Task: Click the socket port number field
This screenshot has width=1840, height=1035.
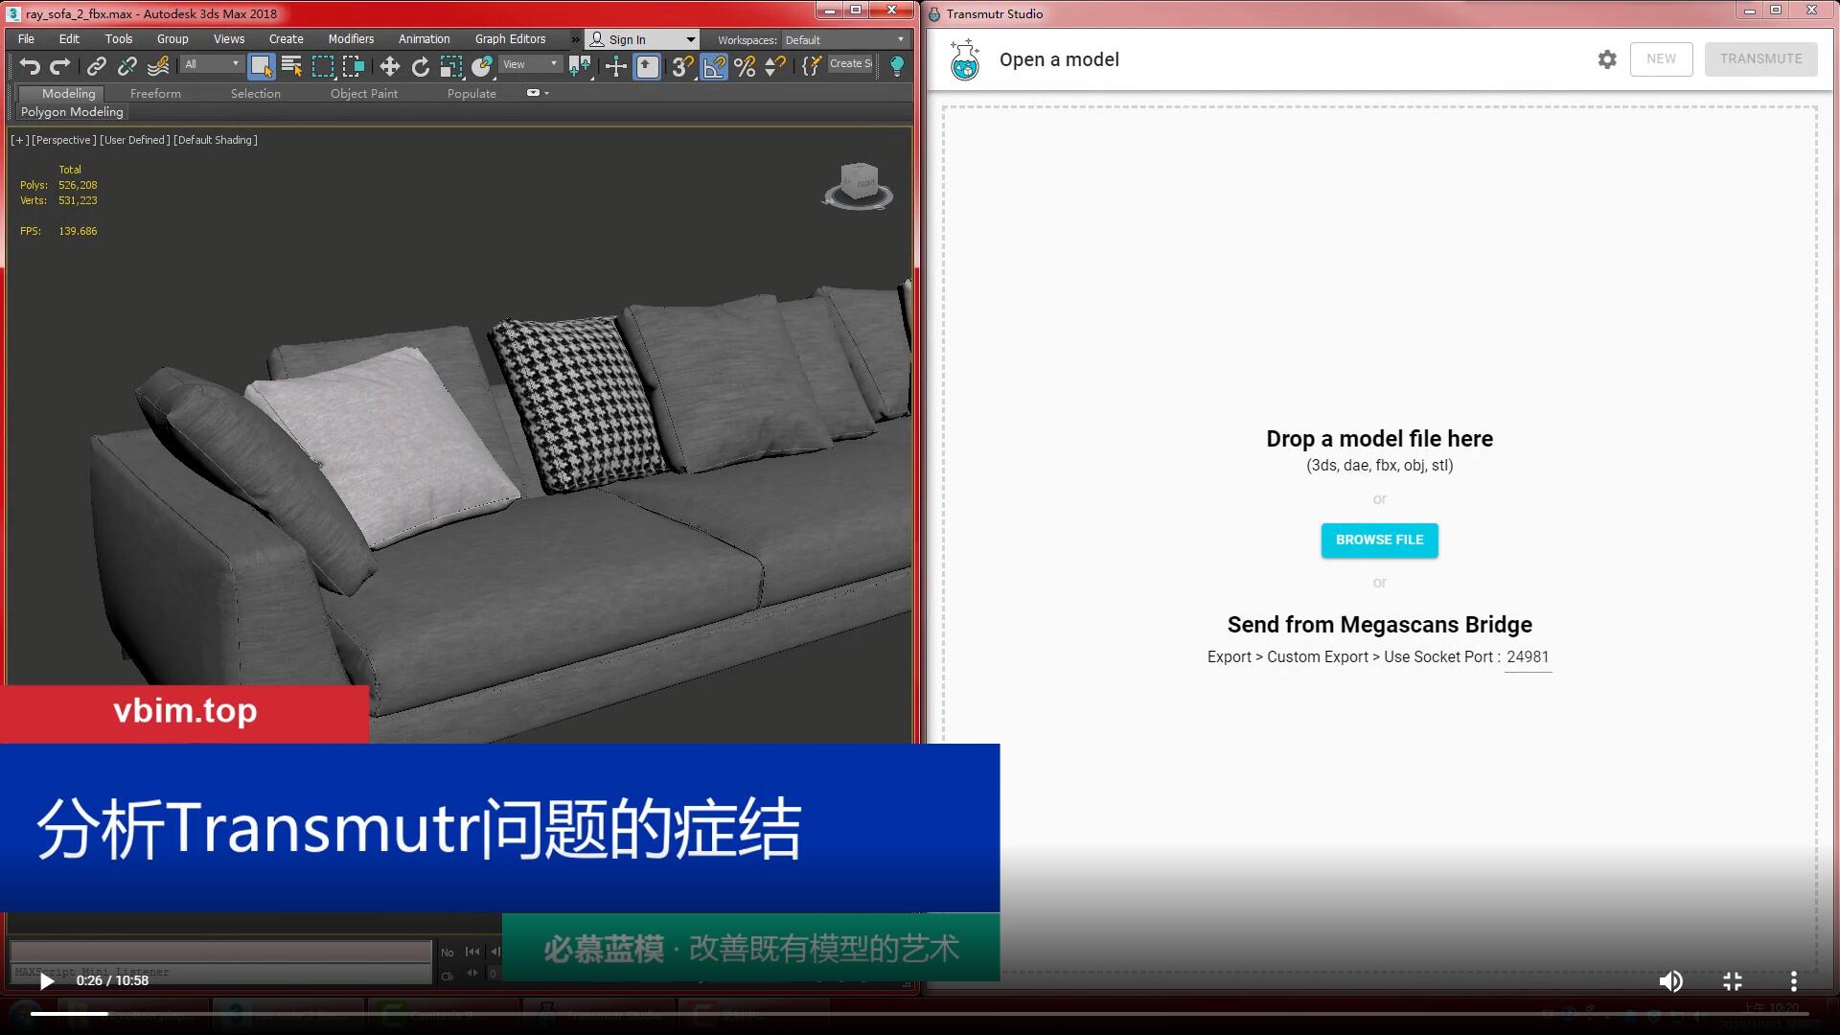Action: coord(1528,657)
